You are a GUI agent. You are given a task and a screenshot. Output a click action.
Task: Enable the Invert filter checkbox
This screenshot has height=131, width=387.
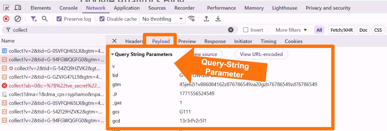pyautogui.click(x=246, y=30)
